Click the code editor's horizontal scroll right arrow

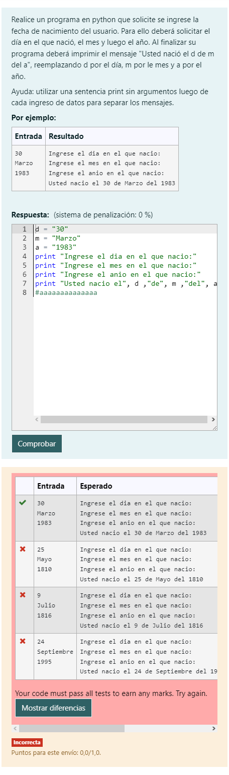[x=213, y=419]
